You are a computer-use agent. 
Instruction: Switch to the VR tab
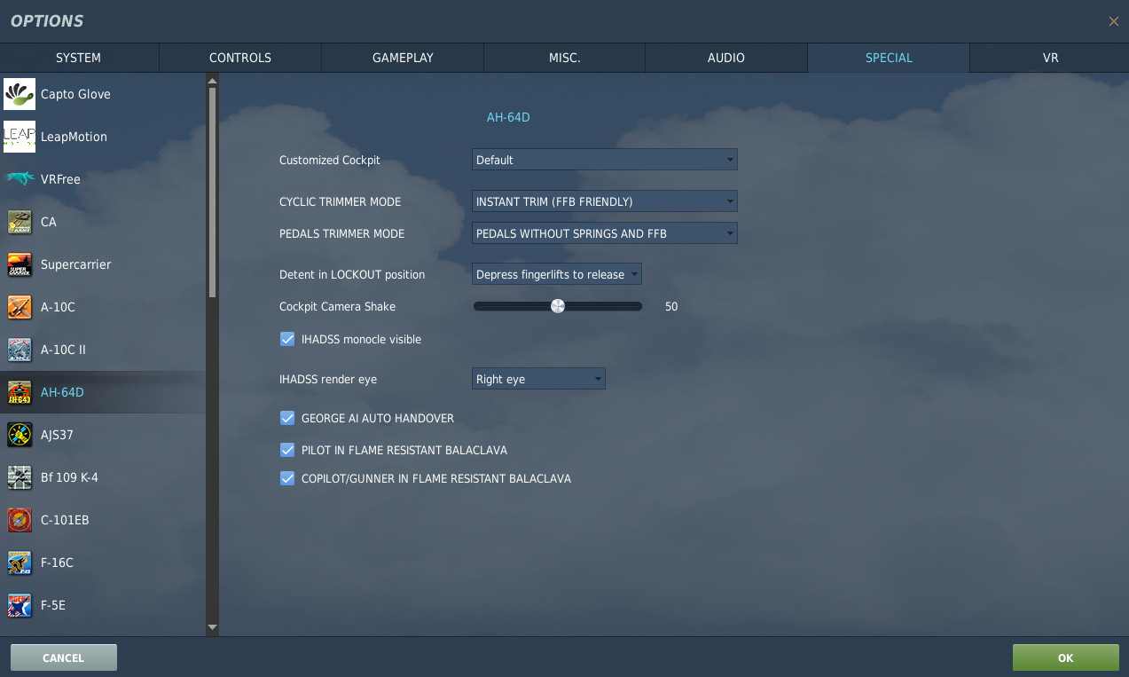[x=1050, y=58]
